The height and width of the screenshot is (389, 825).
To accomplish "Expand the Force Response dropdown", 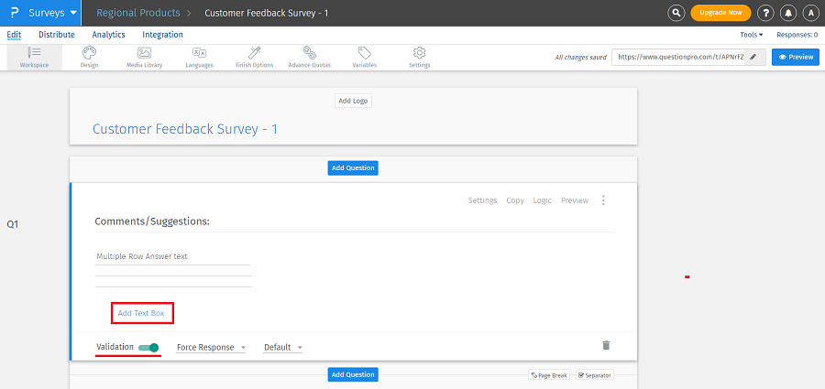I will [211, 348].
